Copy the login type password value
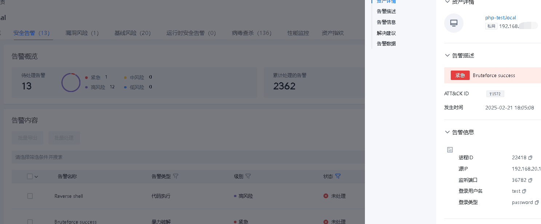 [x=537, y=203]
